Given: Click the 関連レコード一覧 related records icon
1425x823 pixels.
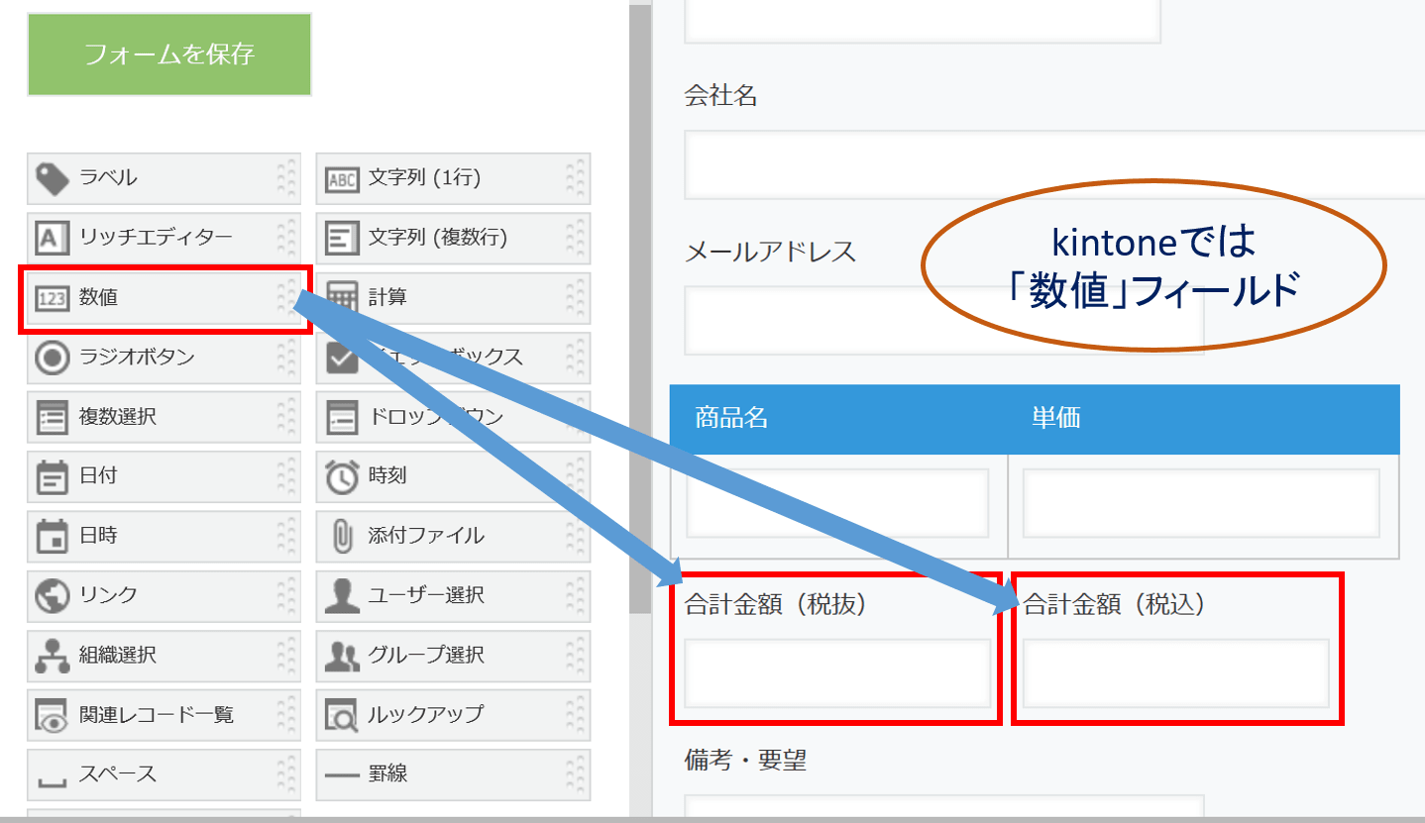Looking at the screenshot, I should coord(164,715).
